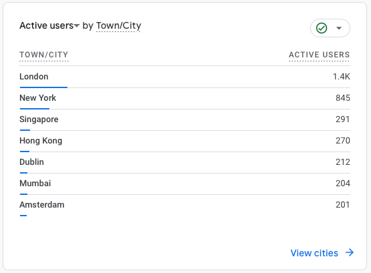The width and height of the screenshot is (371, 273).
Task: Click the green checkmark data quality icon
Action: 322,28
